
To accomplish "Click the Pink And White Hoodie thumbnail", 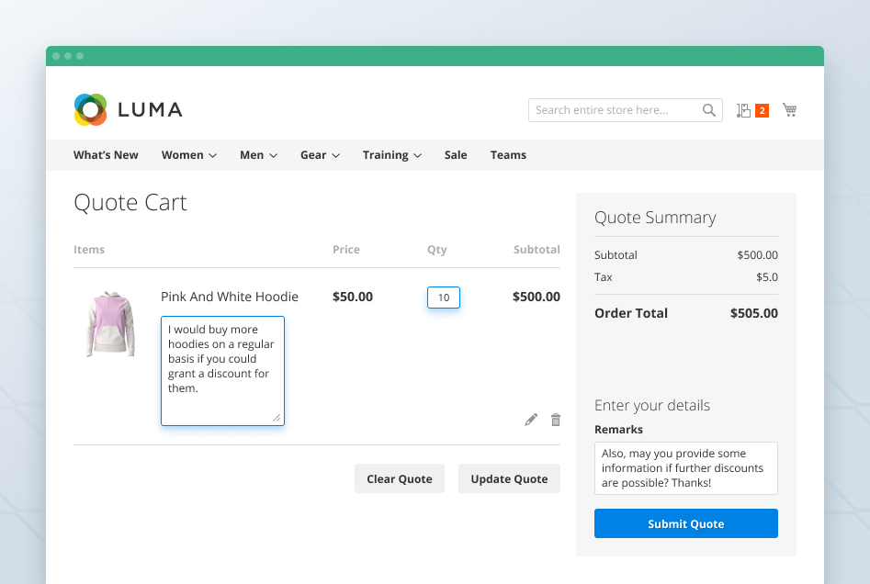I will click(111, 324).
